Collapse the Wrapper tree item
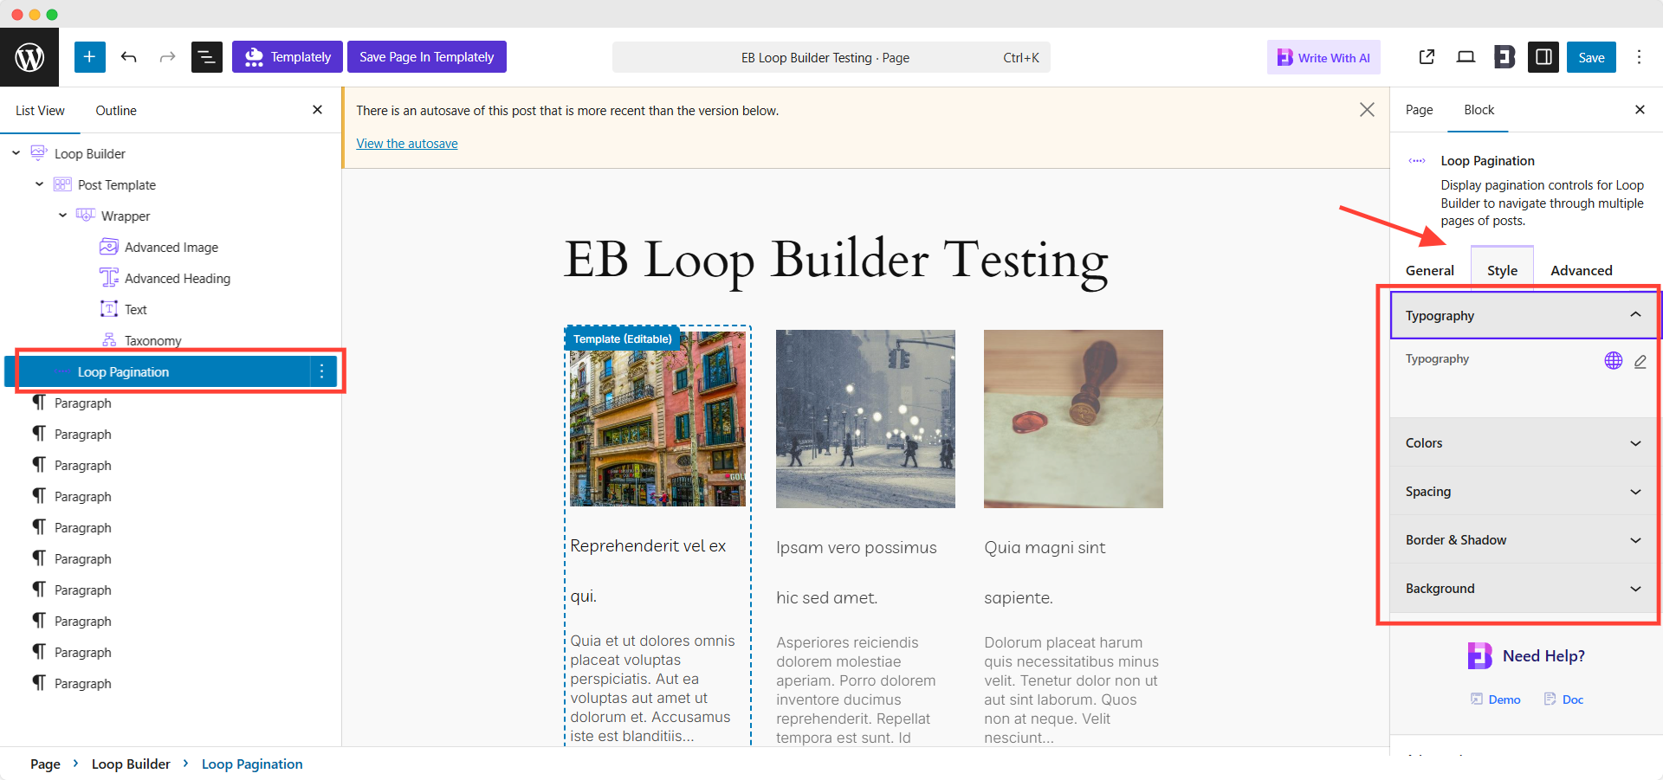This screenshot has width=1663, height=780. point(62,216)
